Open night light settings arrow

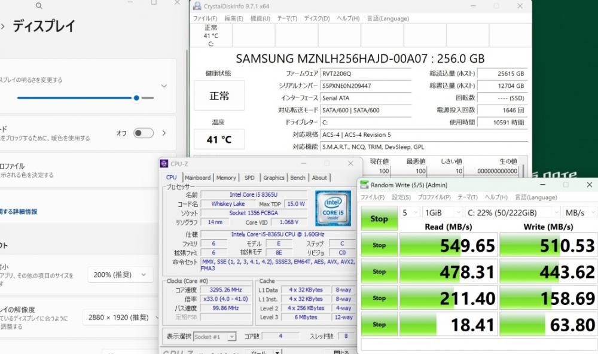click(x=164, y=133)
